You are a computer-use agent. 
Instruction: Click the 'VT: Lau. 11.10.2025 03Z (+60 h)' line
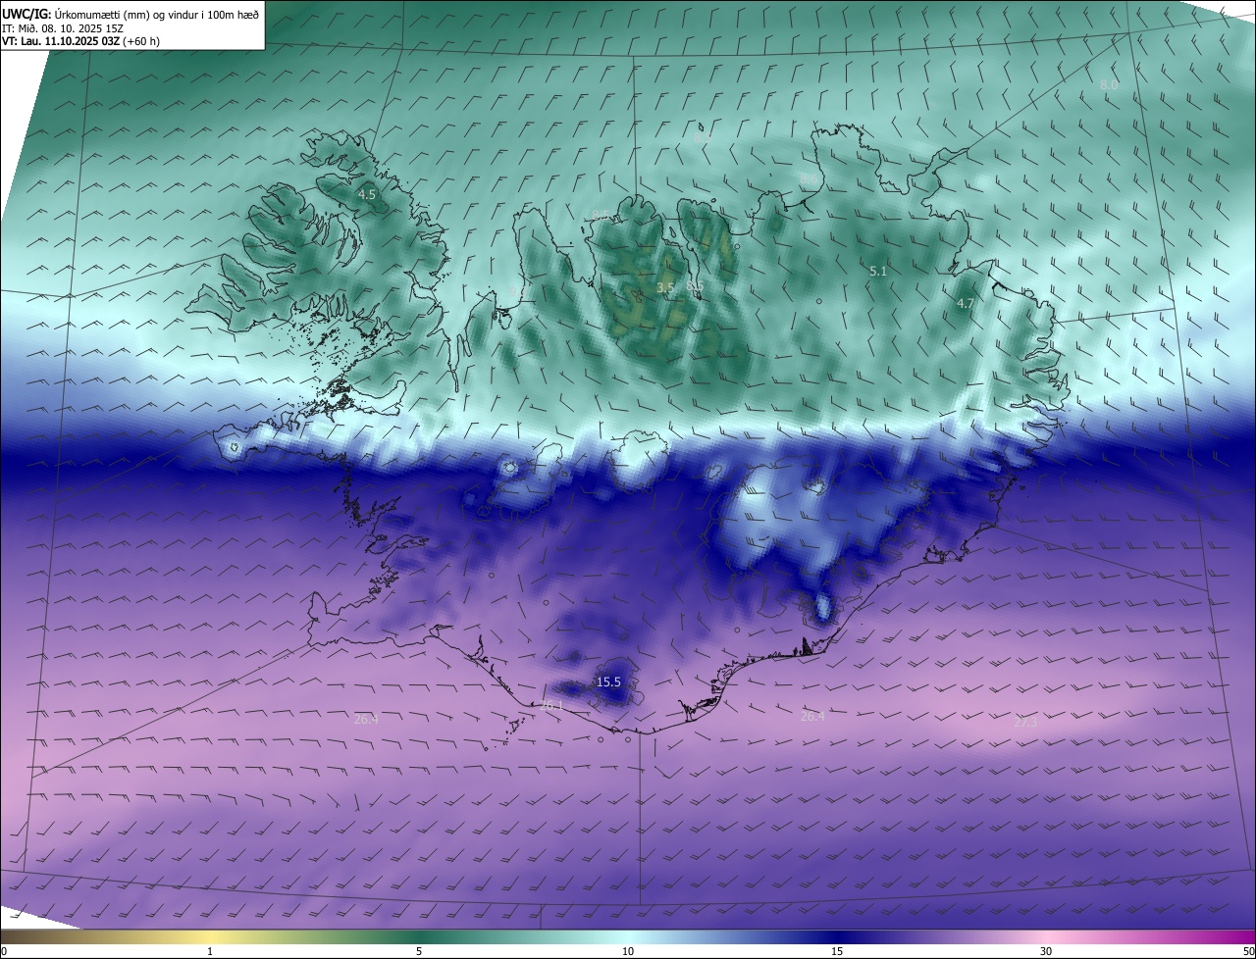point(80,41)
